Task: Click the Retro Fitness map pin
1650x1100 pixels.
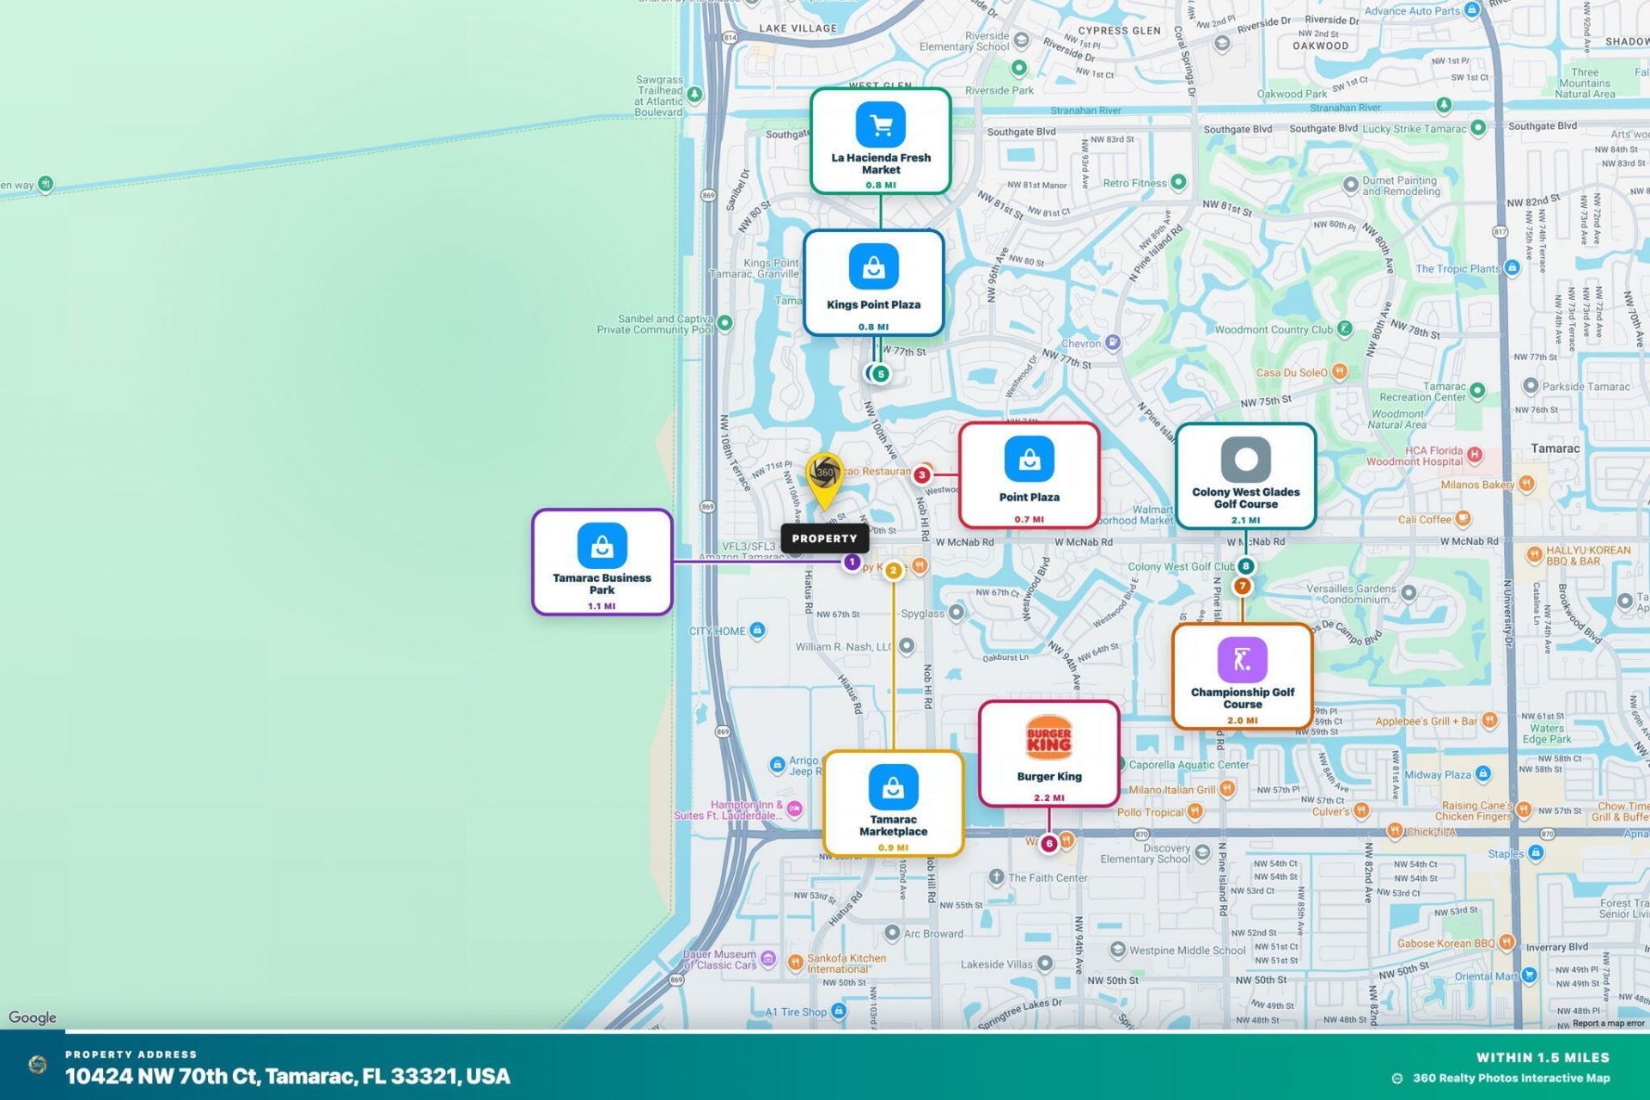Action: pos(1179,182)
